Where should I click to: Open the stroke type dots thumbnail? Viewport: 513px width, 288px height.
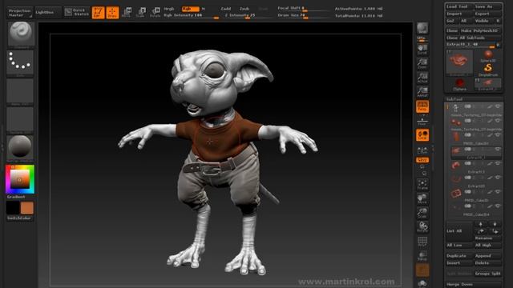click(20, 62)
